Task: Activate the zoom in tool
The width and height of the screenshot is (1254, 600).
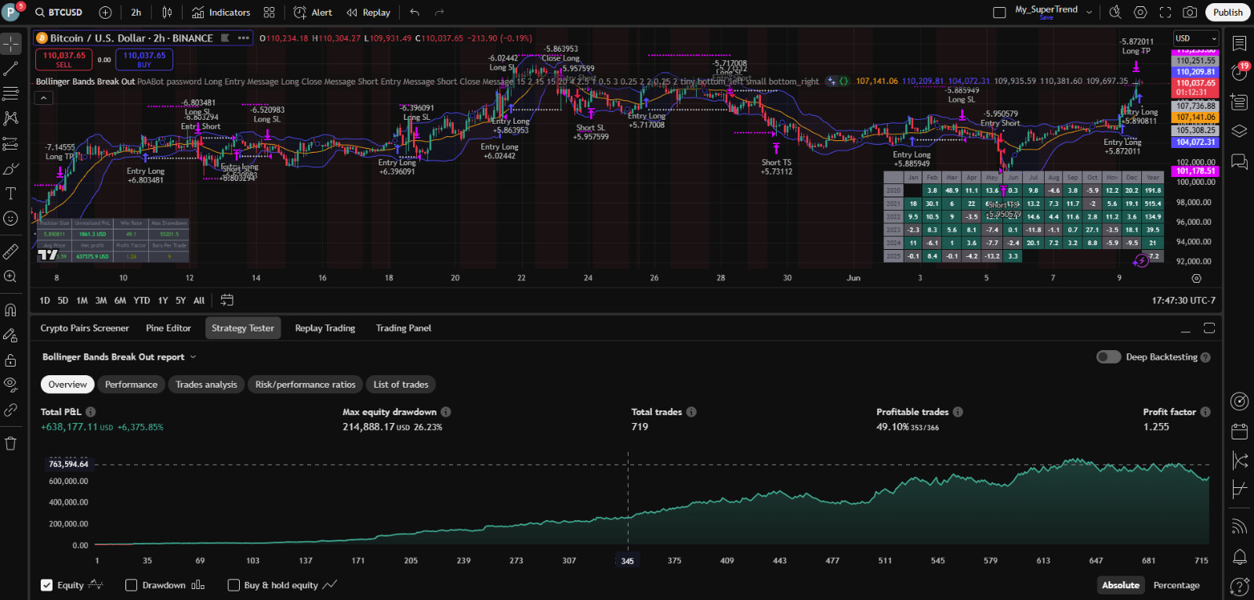Action: tap(11, 277)
